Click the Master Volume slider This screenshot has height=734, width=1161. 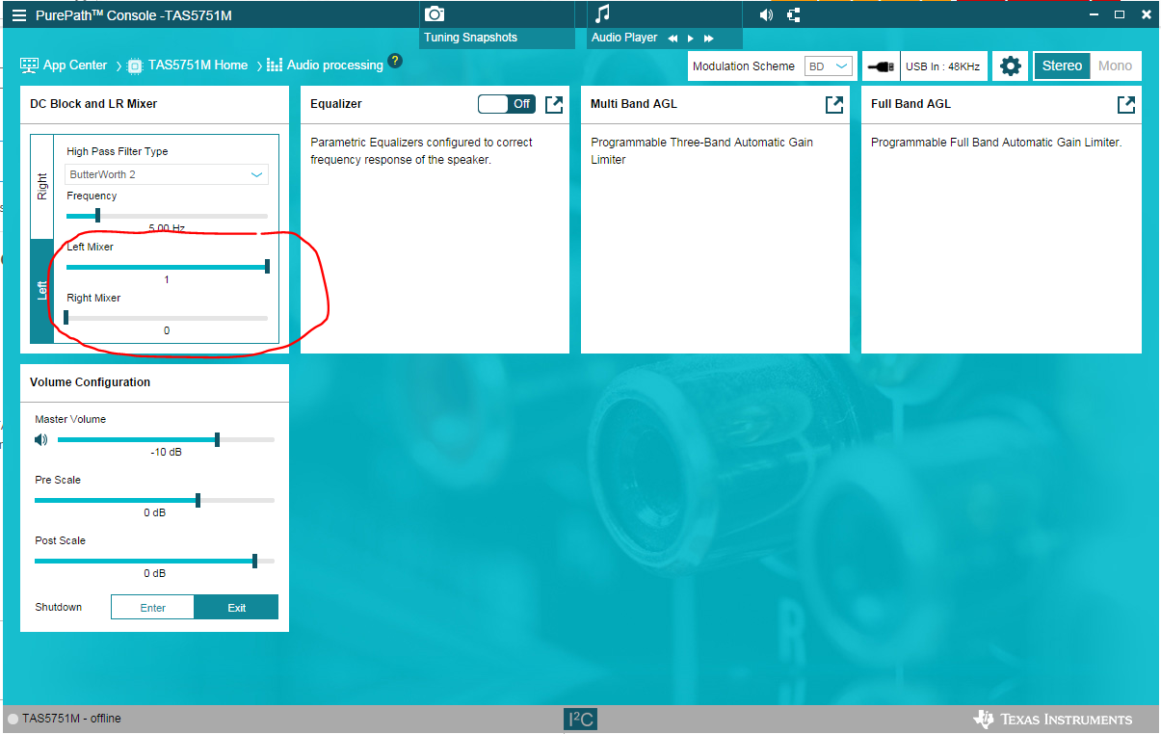[x=166, y=439]
